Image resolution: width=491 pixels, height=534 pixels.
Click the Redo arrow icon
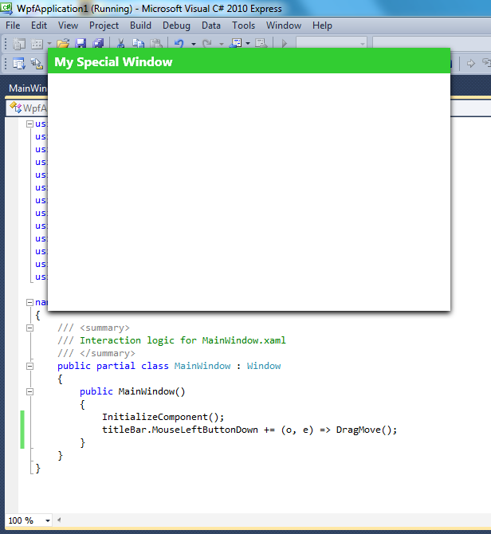click(206, 43)
